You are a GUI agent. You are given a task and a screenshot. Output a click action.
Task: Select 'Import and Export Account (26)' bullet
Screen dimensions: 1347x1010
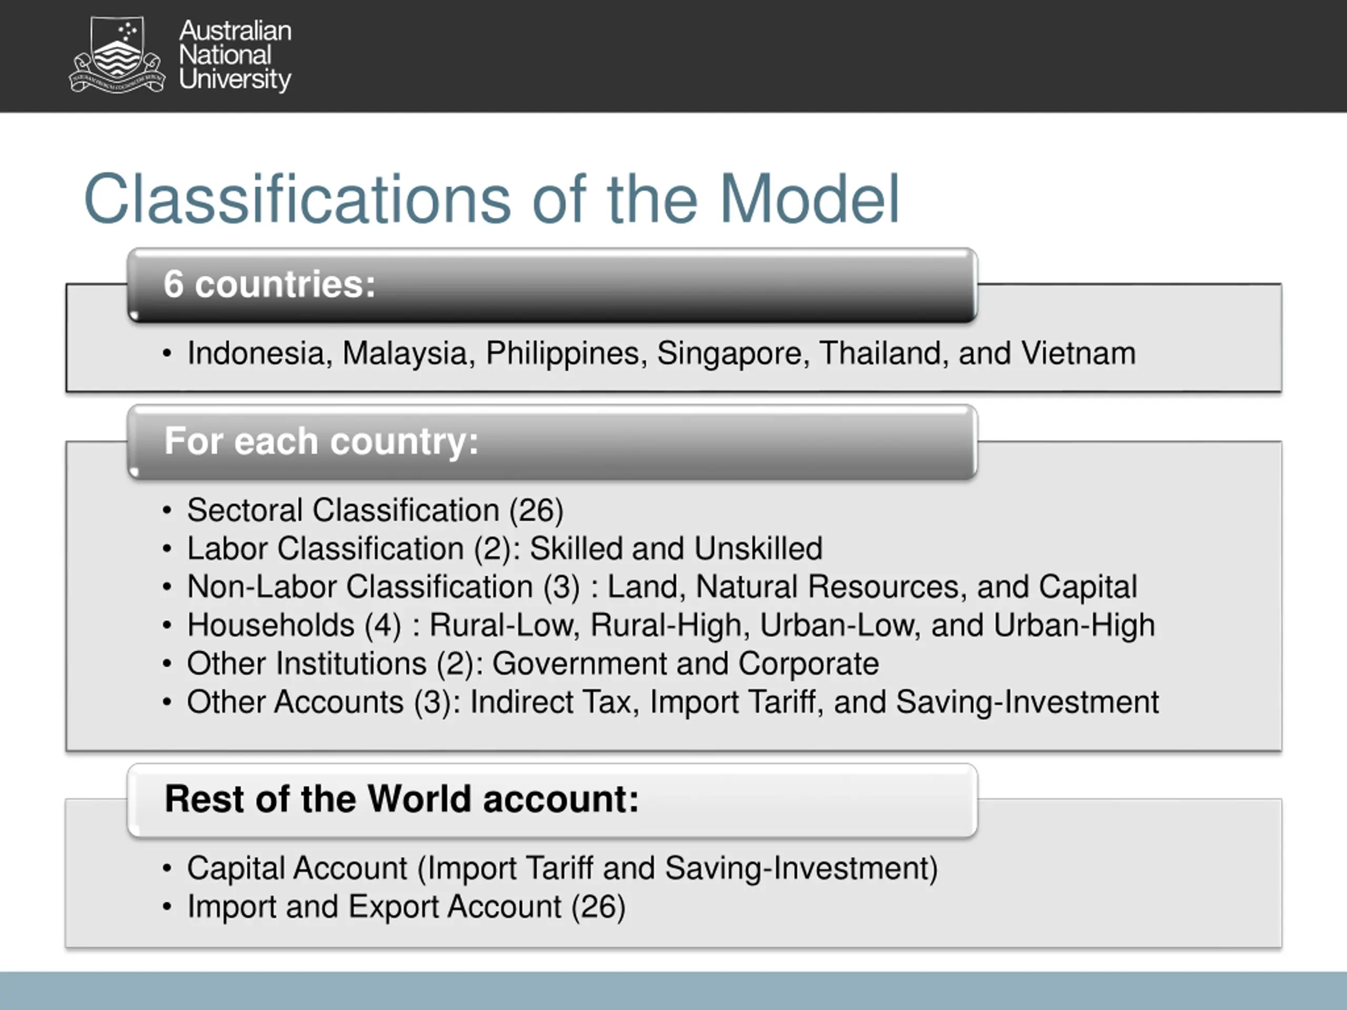394,906
